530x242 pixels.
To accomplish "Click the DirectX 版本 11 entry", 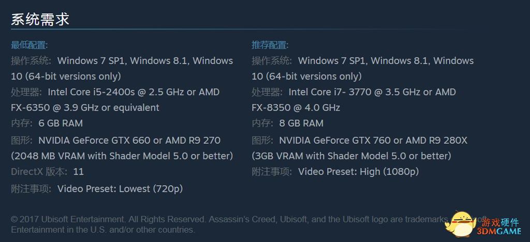I will tap(47, 172).
